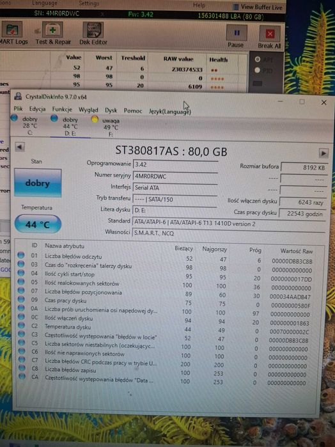
Task: Click status dot for attribute C8
Action: [x=22, y=368]
